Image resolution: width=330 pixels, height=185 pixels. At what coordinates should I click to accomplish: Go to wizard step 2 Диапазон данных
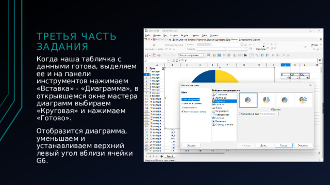coord(191,104)
